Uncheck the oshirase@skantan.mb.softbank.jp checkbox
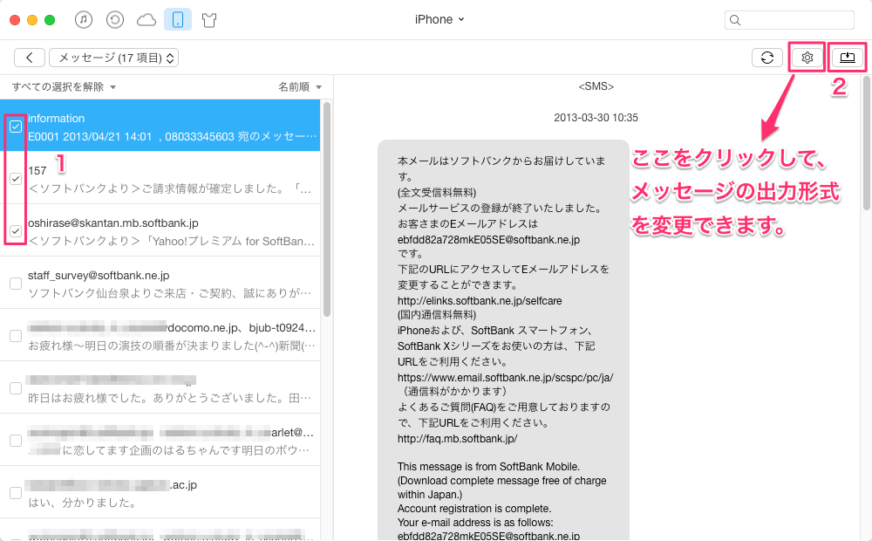 (x=16, y=230)
